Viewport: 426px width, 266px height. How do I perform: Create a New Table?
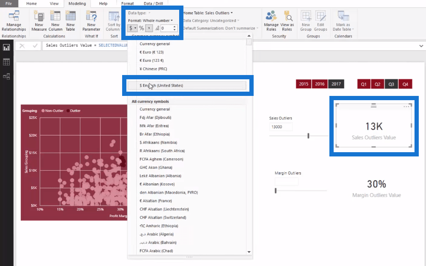tap(70, 21)
